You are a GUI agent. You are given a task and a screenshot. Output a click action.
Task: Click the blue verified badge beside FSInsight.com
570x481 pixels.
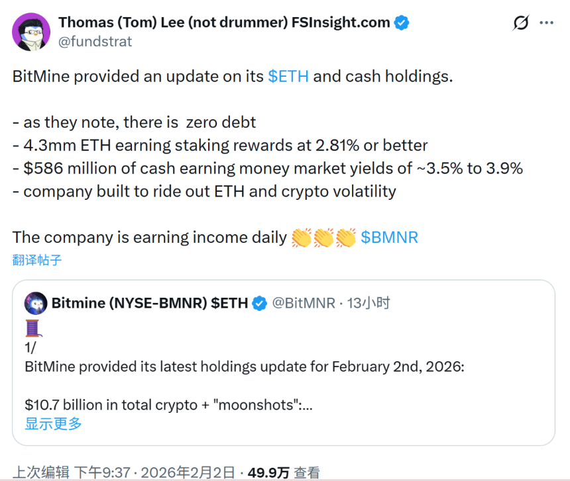pos(402,22)
